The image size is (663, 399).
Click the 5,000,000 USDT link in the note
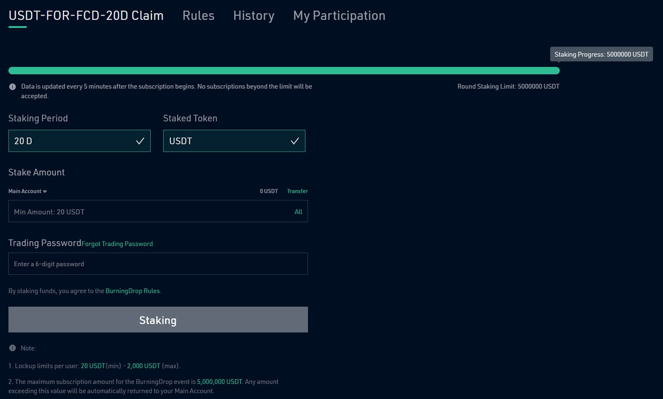click(x=219, y=381)
